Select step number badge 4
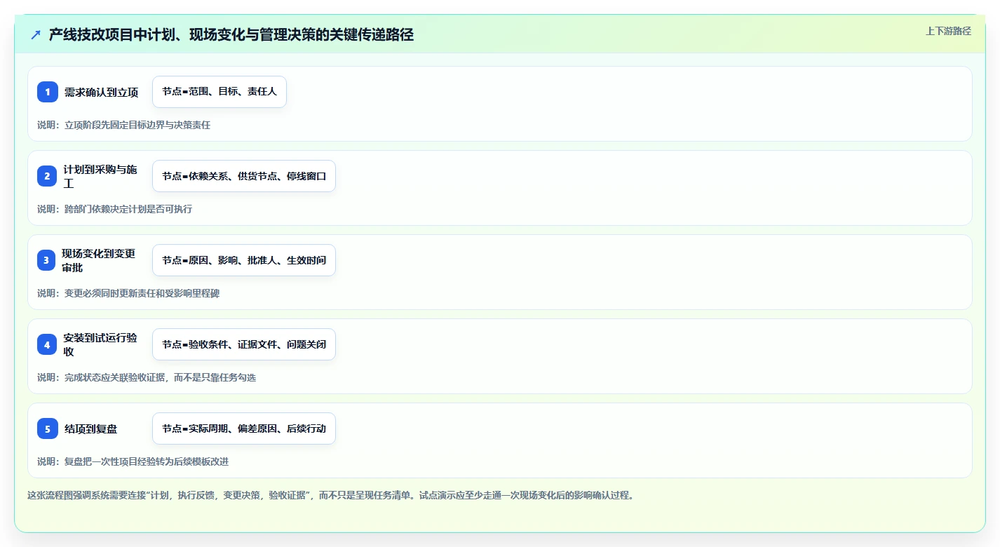The height and width of the screenshot is (547, 1000). tap(48, 344)
